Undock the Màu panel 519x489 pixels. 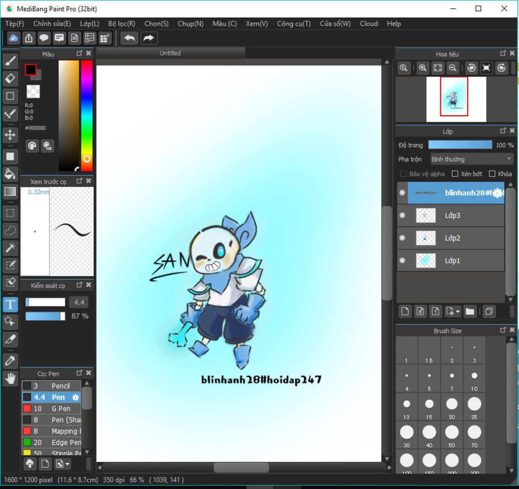point(80,53)
